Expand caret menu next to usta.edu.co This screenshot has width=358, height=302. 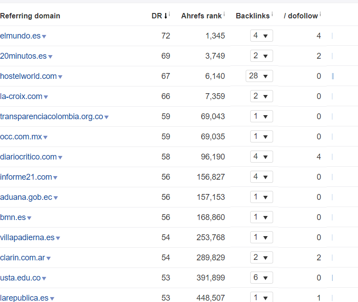[44, 278]
